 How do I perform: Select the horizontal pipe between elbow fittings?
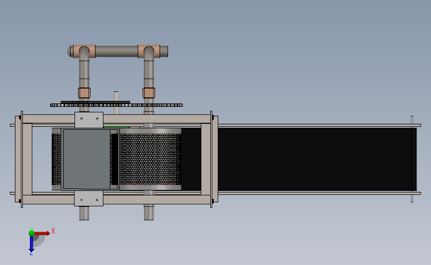(x=116, y=51)
